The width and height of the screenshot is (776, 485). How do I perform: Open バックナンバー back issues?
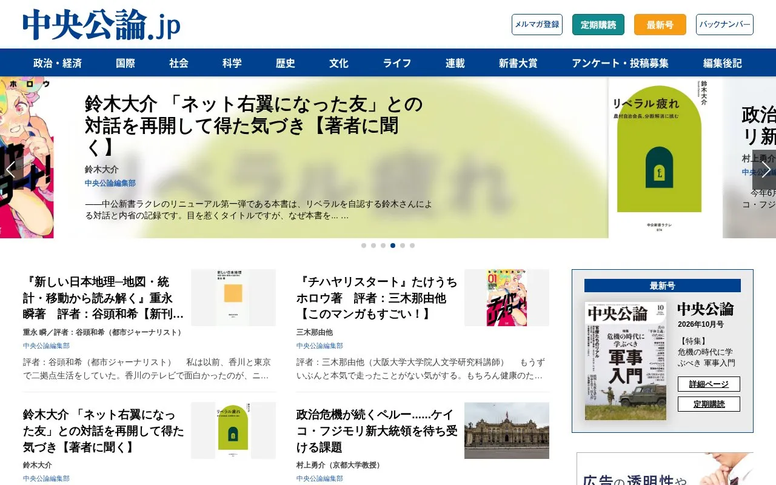724,25
